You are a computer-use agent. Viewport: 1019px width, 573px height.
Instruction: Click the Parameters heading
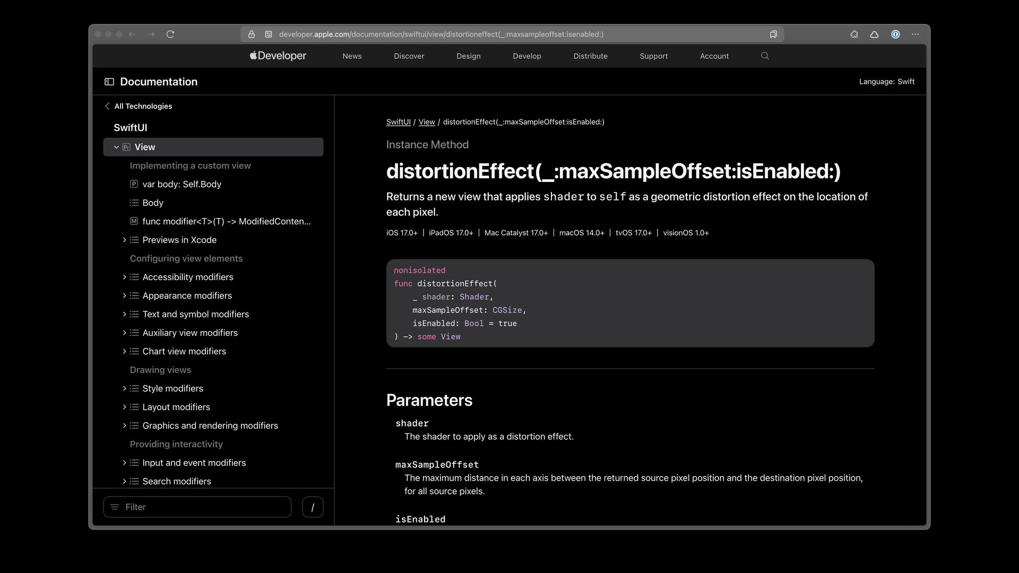pos(429,401)
